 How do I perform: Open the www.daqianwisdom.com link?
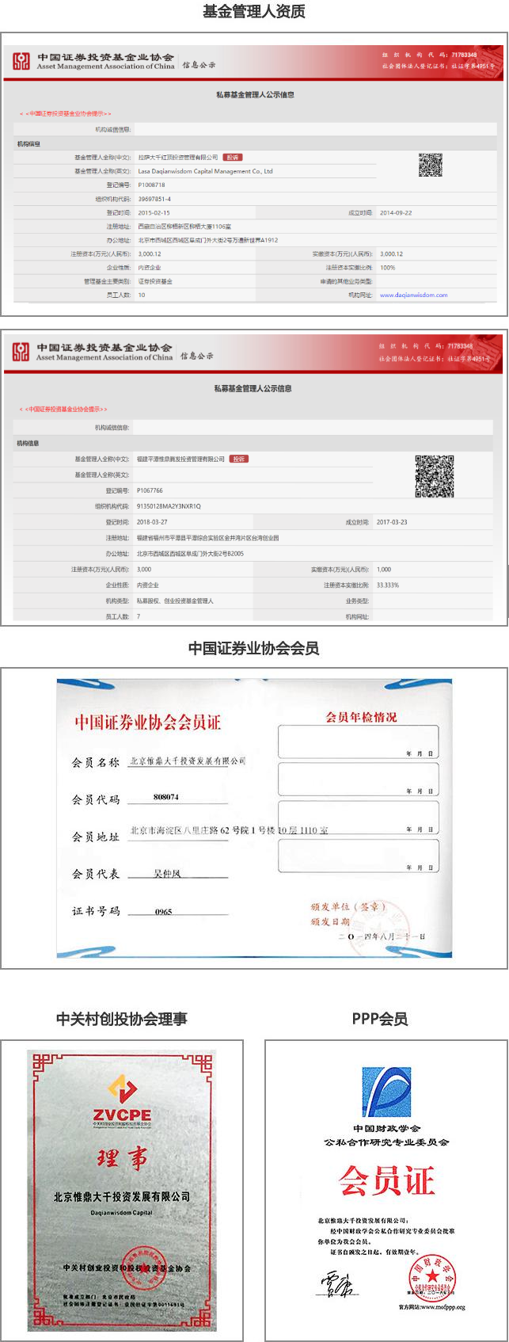(x=413, y=295)
